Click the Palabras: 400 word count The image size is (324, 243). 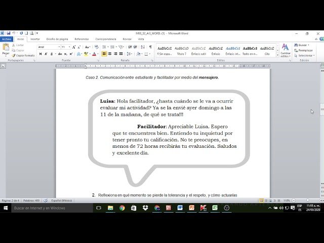[x=31, y=200]
